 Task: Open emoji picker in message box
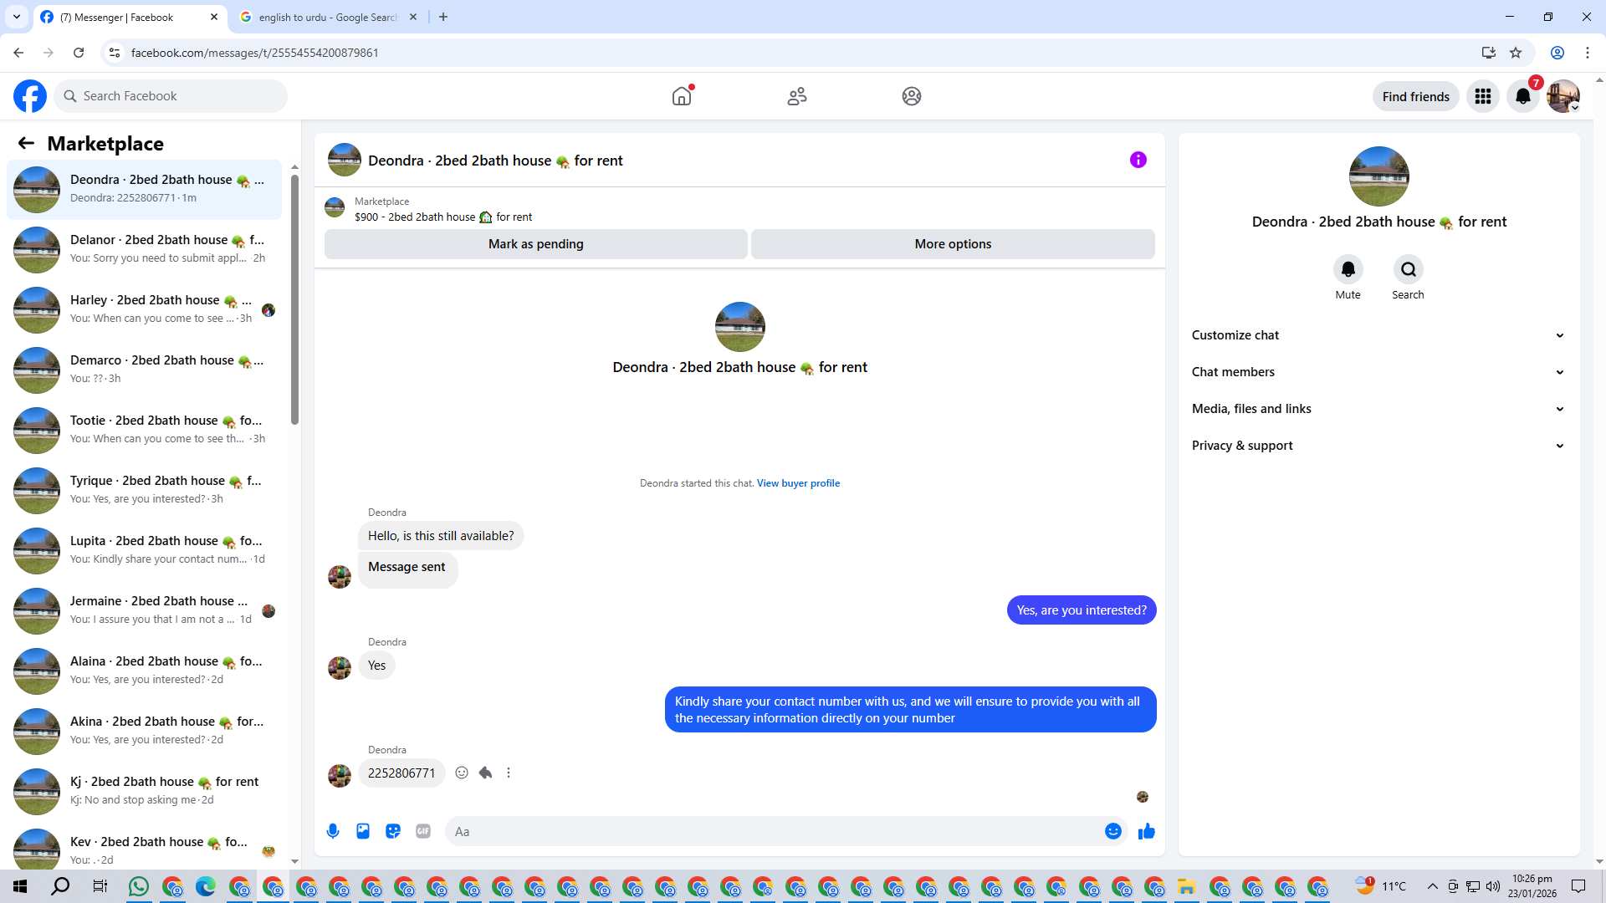click(x=1112, y=831)
